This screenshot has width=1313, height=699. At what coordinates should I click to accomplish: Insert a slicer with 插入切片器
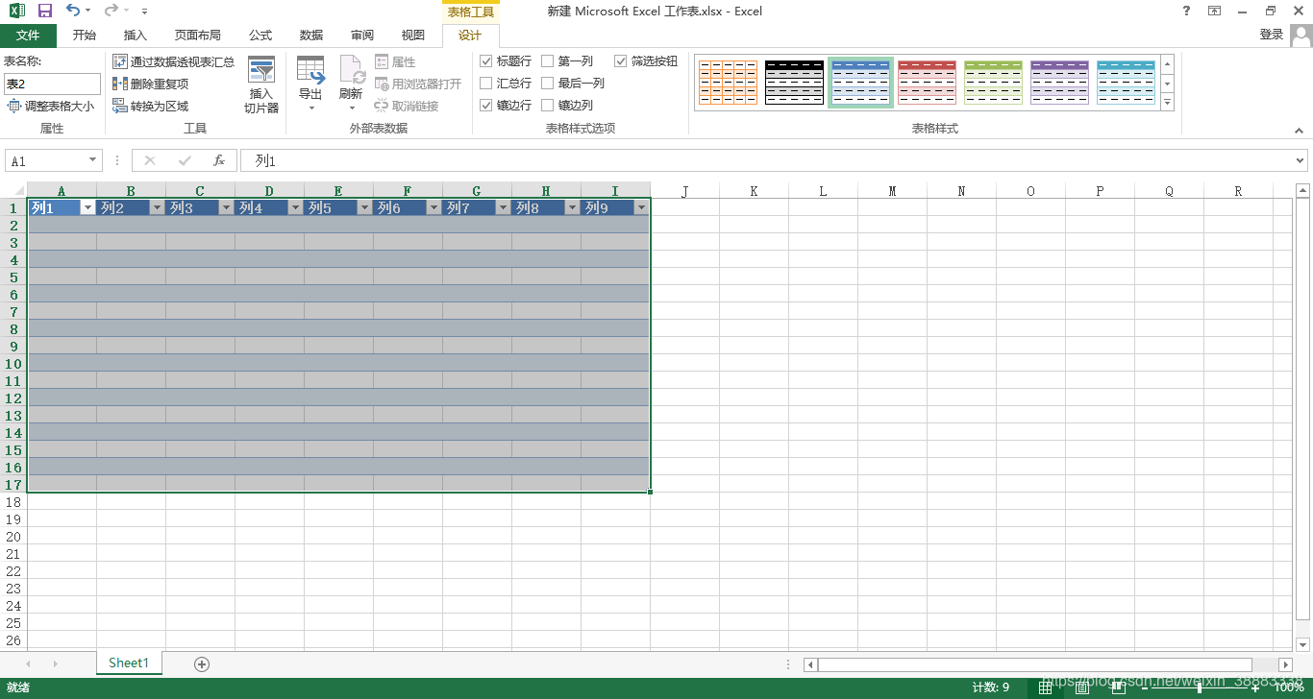tap(261, 85)
